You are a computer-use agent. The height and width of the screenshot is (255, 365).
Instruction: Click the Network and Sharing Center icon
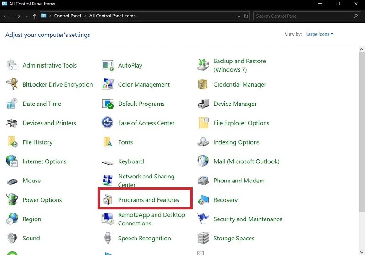[x=108, y=180]
